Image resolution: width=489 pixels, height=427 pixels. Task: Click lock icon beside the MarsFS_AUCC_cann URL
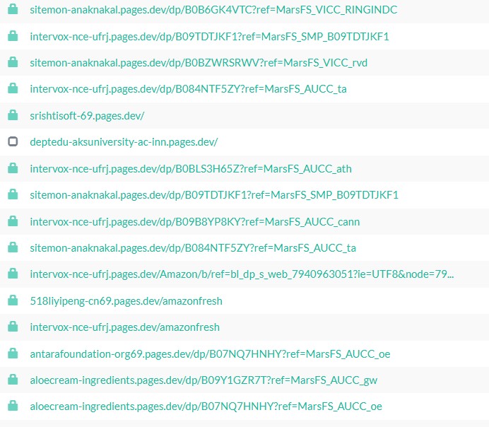pos(13,221)
